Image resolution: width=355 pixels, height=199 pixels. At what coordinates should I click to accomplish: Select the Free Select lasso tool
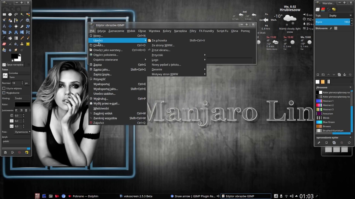click(16, 14)
